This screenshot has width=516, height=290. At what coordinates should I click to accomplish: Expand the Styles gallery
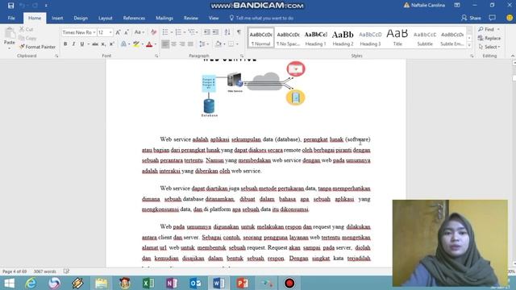point(469,45)
